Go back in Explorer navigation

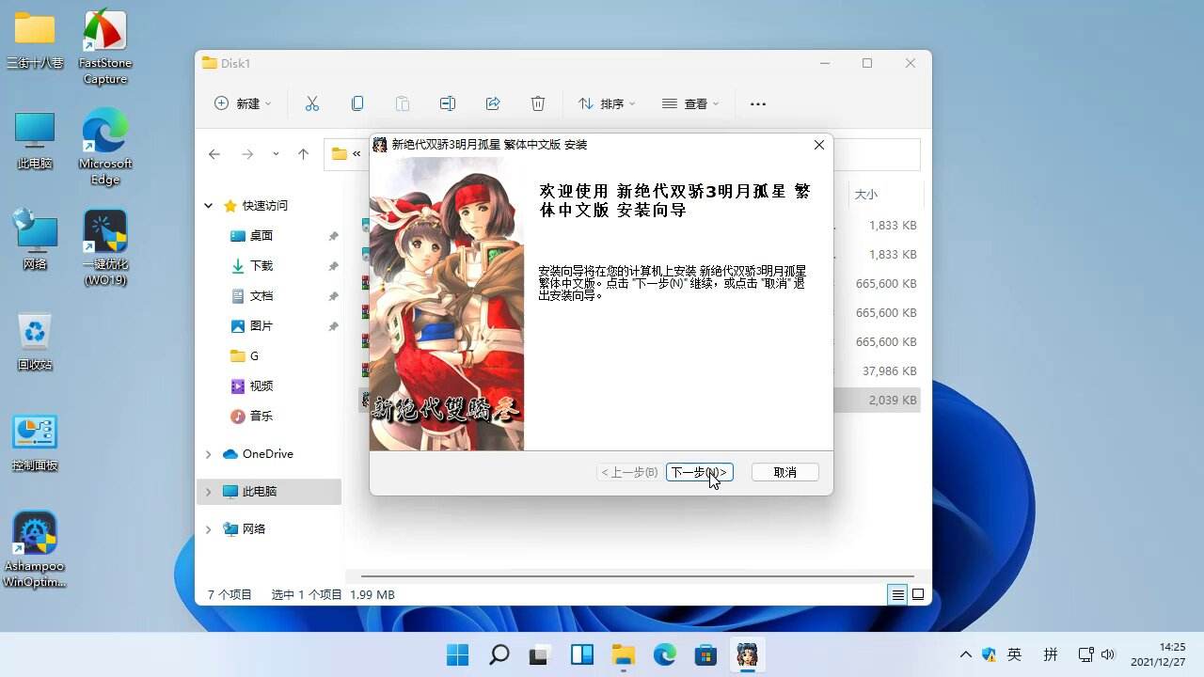(214, 154)
